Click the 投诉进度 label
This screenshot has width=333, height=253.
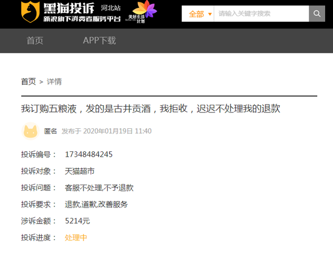(38, 238)
